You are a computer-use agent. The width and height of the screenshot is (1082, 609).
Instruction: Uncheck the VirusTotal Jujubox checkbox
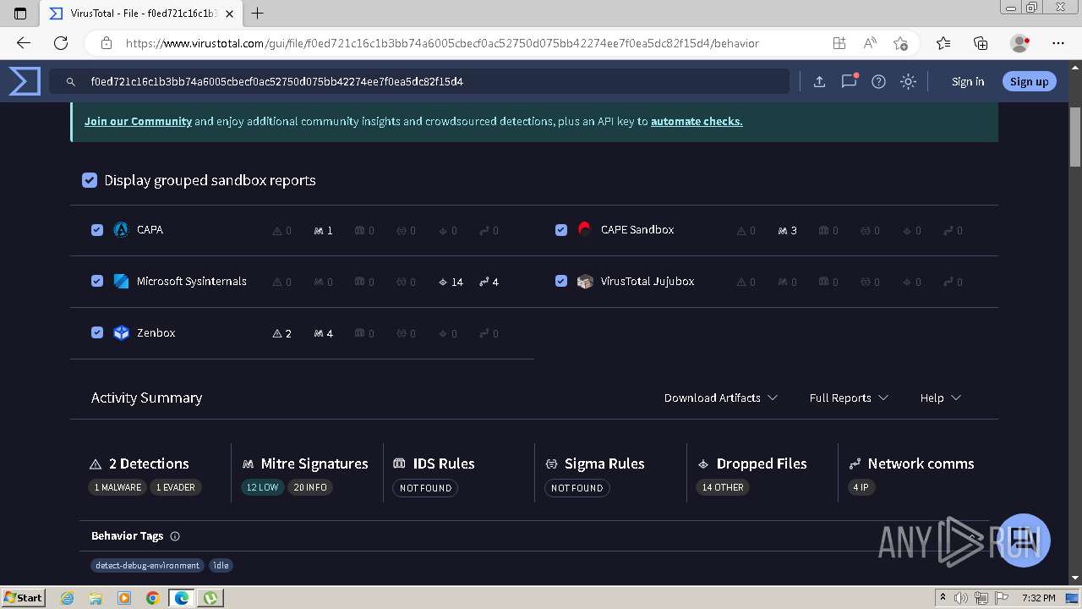[x=561, y=281]
